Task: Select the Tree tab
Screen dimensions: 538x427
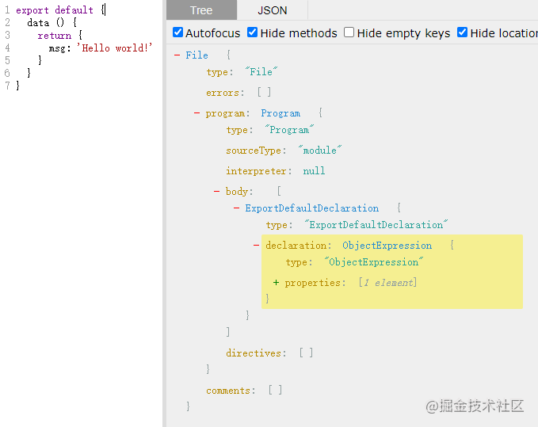Action: click(x=201, y=10)
